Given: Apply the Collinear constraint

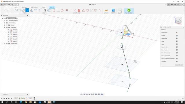Looking at the screenshot, I should (x=91, y=10).
